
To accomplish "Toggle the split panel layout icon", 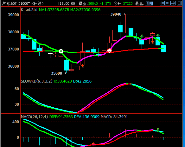I will pos(173,3).
